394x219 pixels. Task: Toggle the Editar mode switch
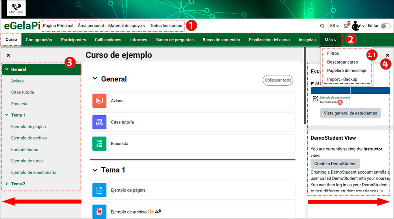[x=385, y=26]
